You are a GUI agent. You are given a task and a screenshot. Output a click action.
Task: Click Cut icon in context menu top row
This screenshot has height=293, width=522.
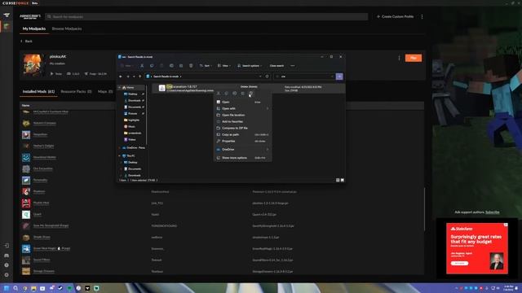click(x=219, y=94)
